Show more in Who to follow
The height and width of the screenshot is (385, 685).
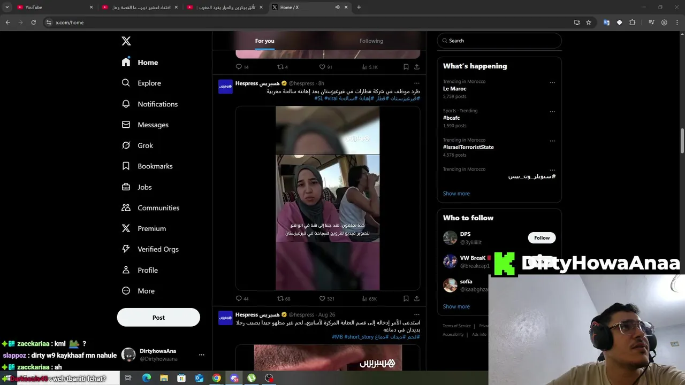[x=456, y=306]
